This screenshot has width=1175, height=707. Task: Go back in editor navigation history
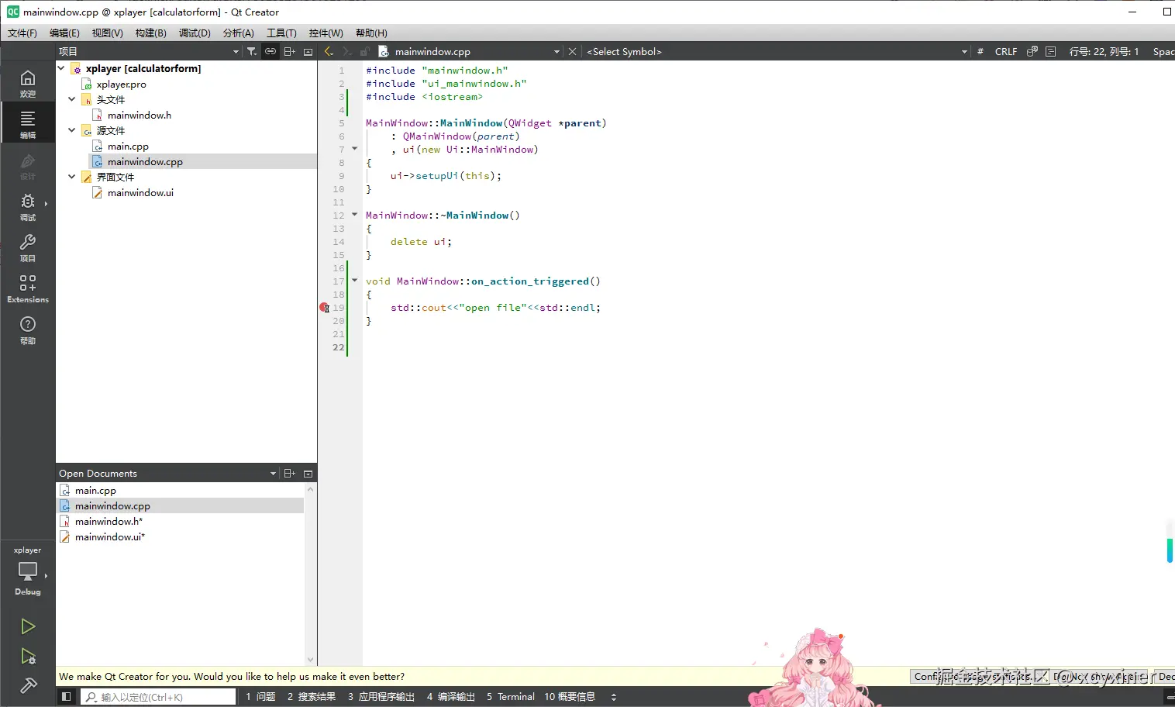point(329,51)
